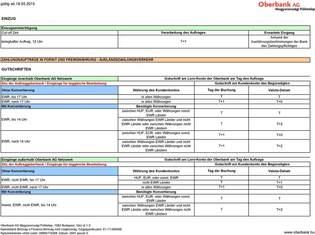
Task: Click the 'Cut-off Zeit' cell
Action: tap(59, 32)
